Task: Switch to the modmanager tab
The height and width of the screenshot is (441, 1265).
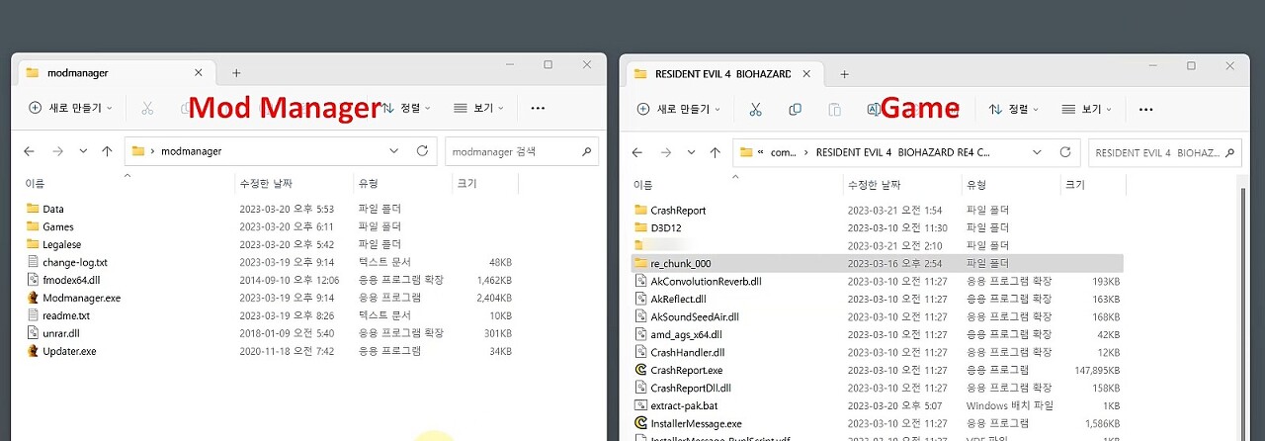Action: click(x=115, y=72)
